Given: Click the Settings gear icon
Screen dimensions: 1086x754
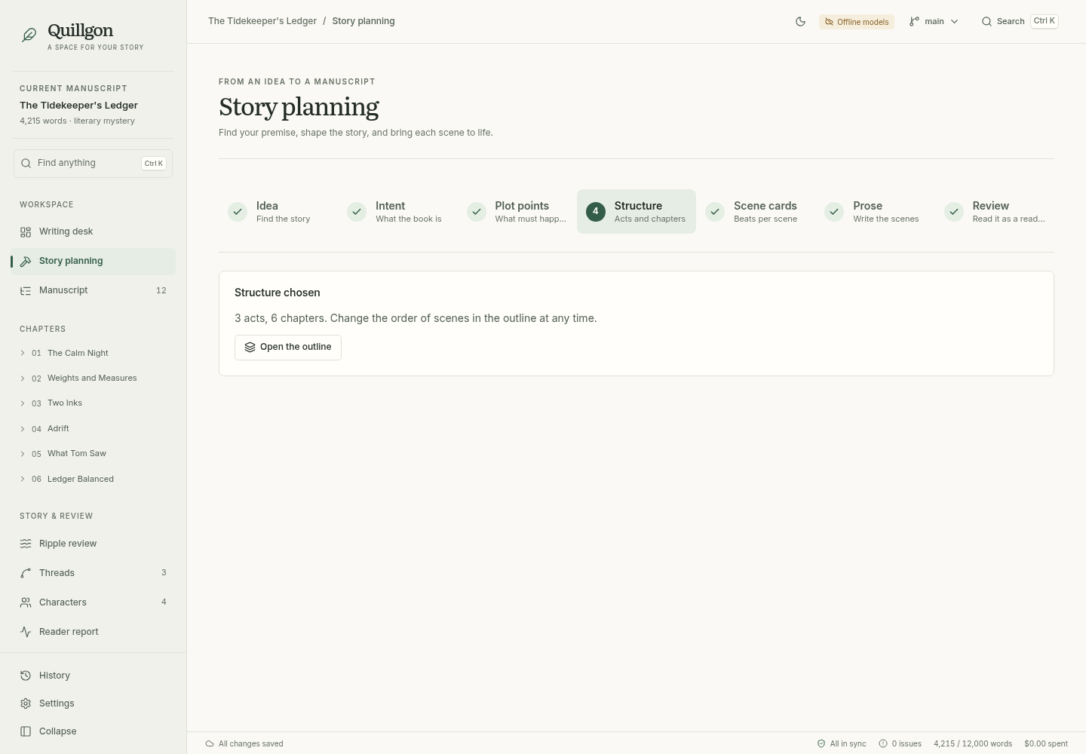Looking at the screenshot, I should coord(26,703).
